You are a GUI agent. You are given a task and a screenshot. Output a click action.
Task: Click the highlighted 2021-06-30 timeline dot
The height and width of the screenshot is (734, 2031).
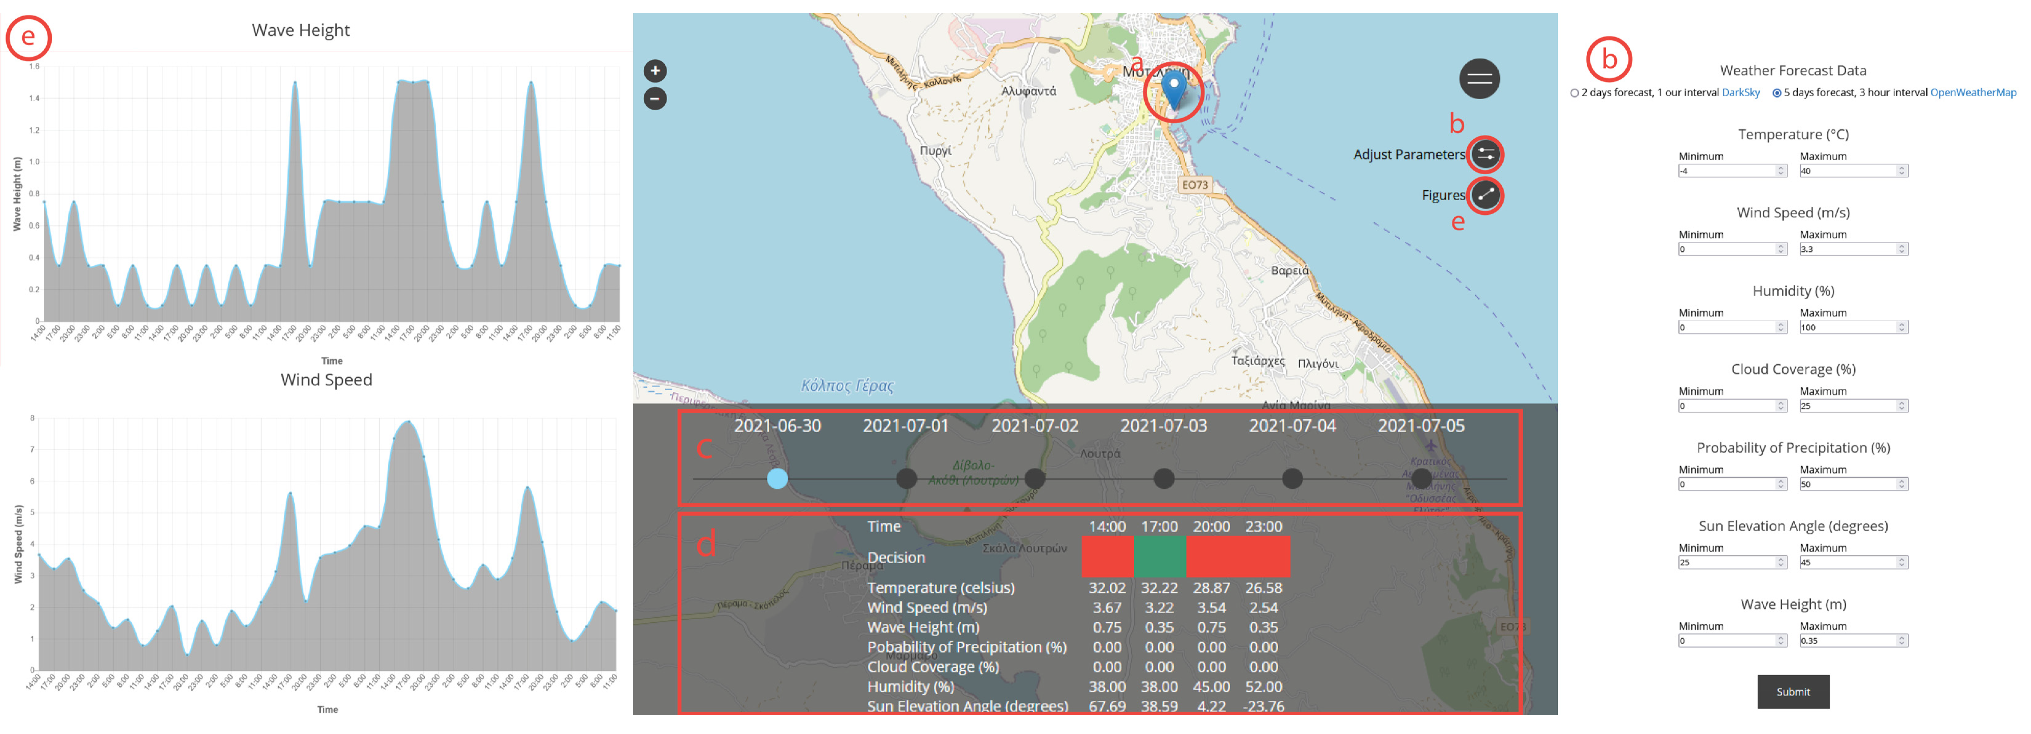coord(777,478)
